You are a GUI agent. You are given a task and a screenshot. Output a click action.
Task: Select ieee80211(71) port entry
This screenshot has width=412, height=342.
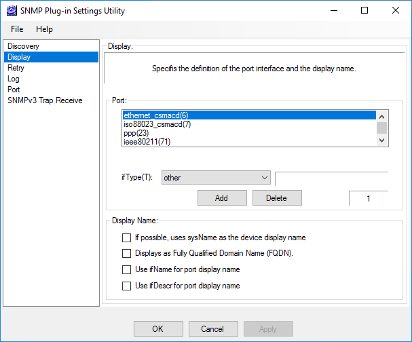148,142
